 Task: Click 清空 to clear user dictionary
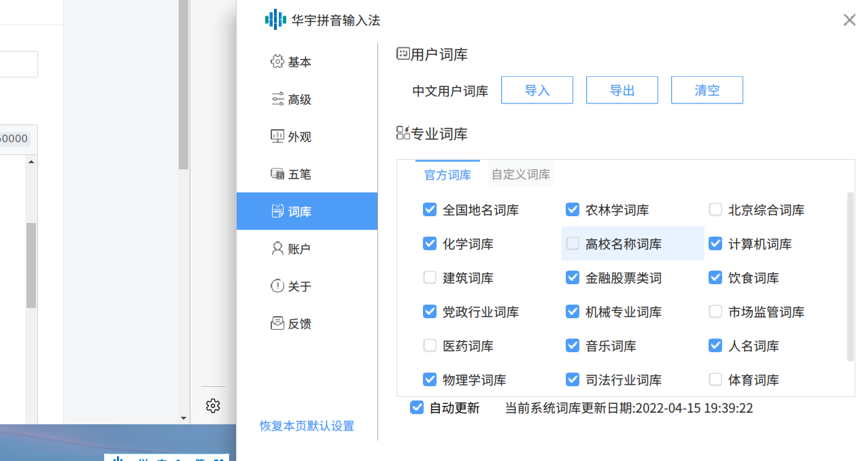click(x=707, y=90)
